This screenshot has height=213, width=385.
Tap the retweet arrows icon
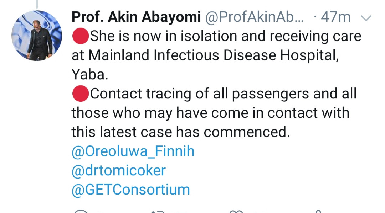tap(158, 212)
